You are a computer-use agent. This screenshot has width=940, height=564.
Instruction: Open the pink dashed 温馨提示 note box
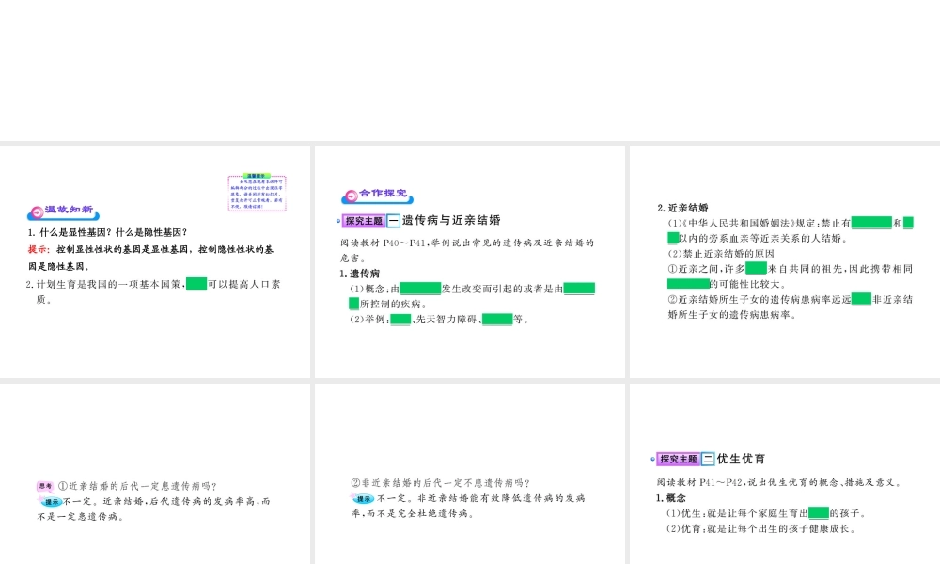258,193
